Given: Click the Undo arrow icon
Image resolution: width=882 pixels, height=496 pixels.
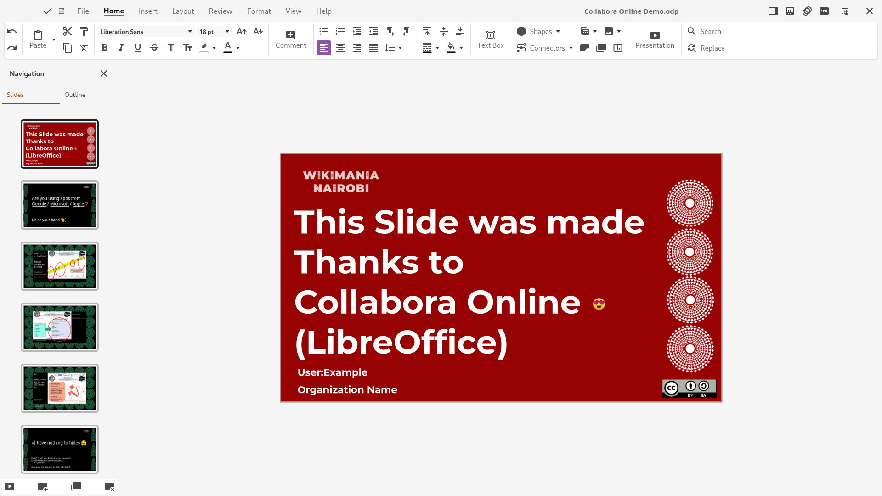Looking at the screenshot, I should pyautogui.click(x=12, y=32).
